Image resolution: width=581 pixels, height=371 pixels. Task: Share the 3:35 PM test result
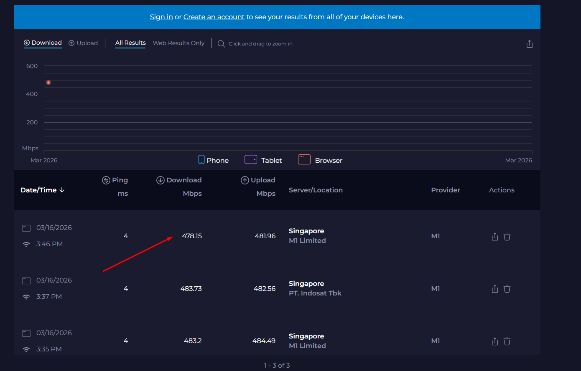point(495,341)
